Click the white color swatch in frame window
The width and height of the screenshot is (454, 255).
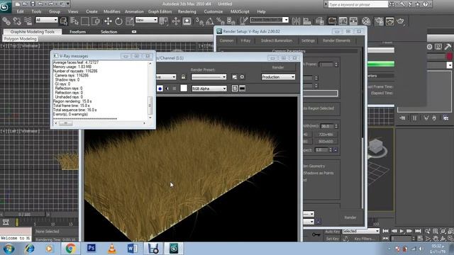[x=184, y=89]
